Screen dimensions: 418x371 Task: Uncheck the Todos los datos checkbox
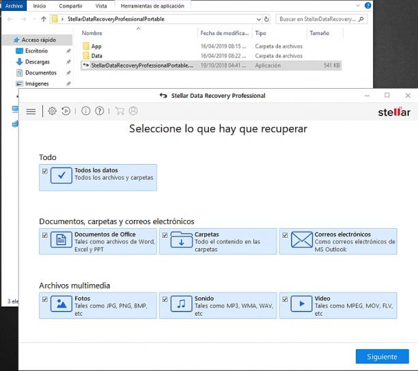[x=45, y=171]
